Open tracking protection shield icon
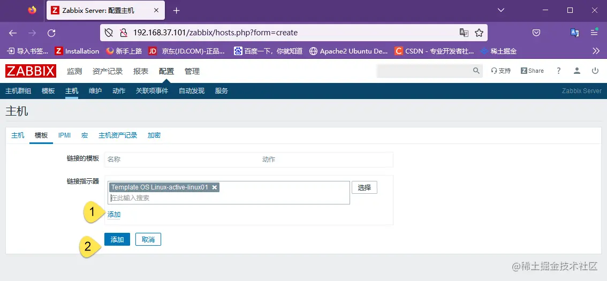The height and width of the screenshot is (281, 607). pos(109,33)
